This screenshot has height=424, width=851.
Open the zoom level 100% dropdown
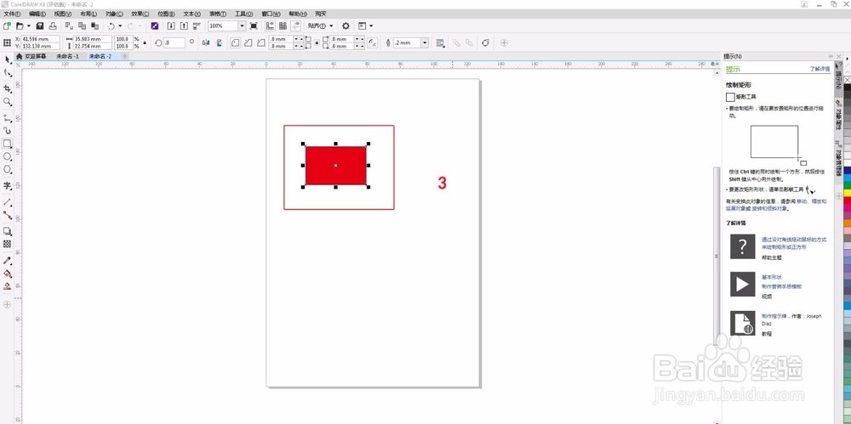click(x=242, y=25)
